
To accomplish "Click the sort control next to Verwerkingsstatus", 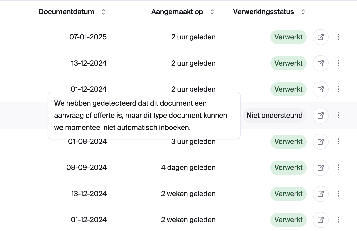I will 303,12.
